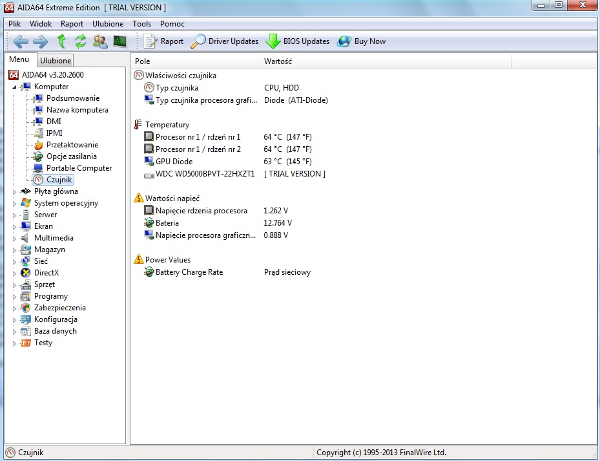Select Nazwa komputera in the tree
600x461 pixels.
pos(78,110)
